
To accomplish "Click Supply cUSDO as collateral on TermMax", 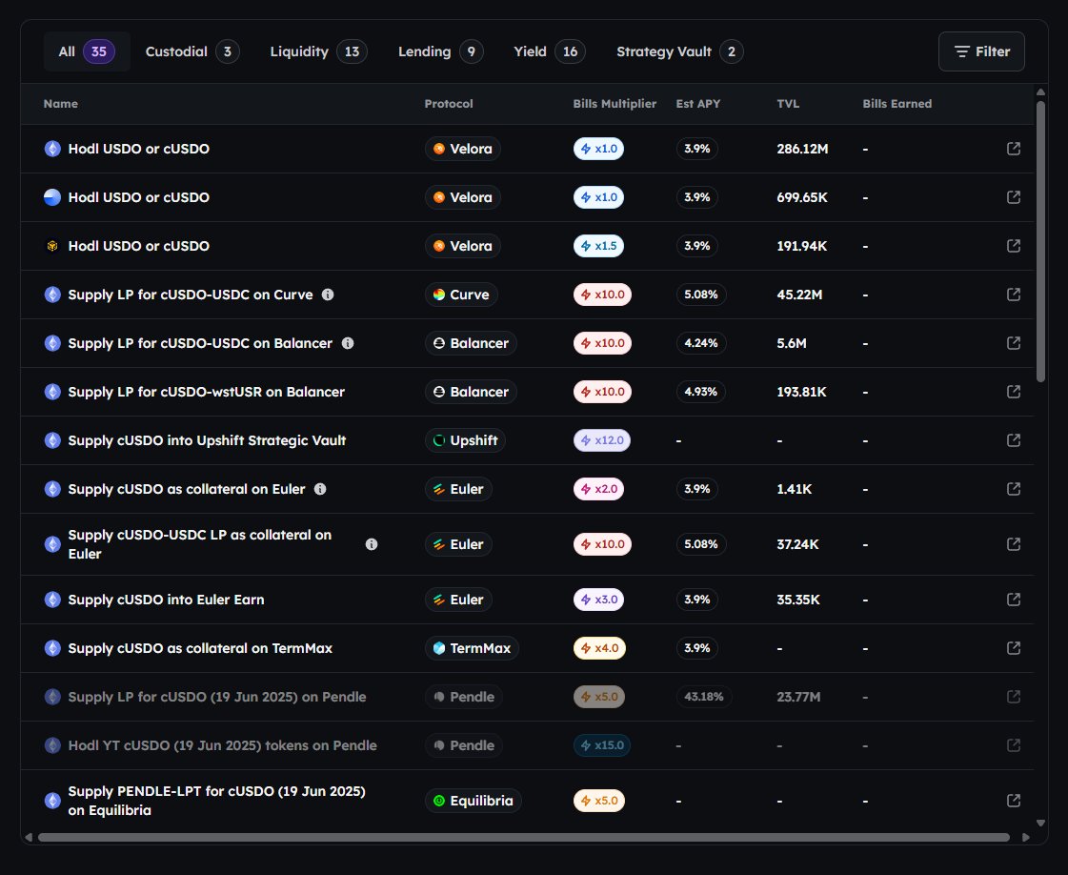I will click(x=200, y=648).
